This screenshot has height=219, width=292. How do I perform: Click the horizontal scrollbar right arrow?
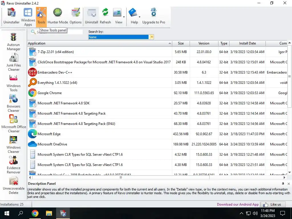coord(284,177)
